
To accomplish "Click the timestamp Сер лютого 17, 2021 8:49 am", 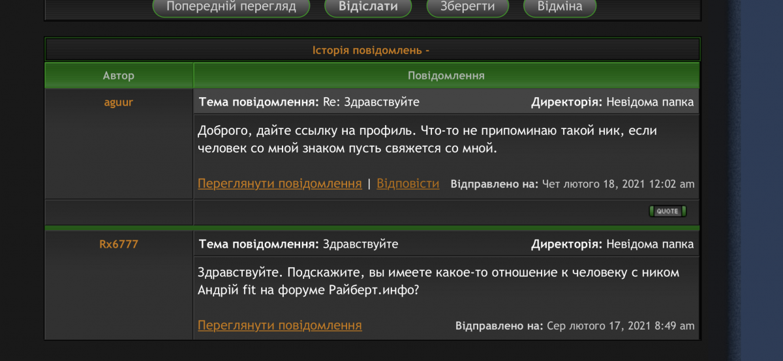I will coord(620,326).
